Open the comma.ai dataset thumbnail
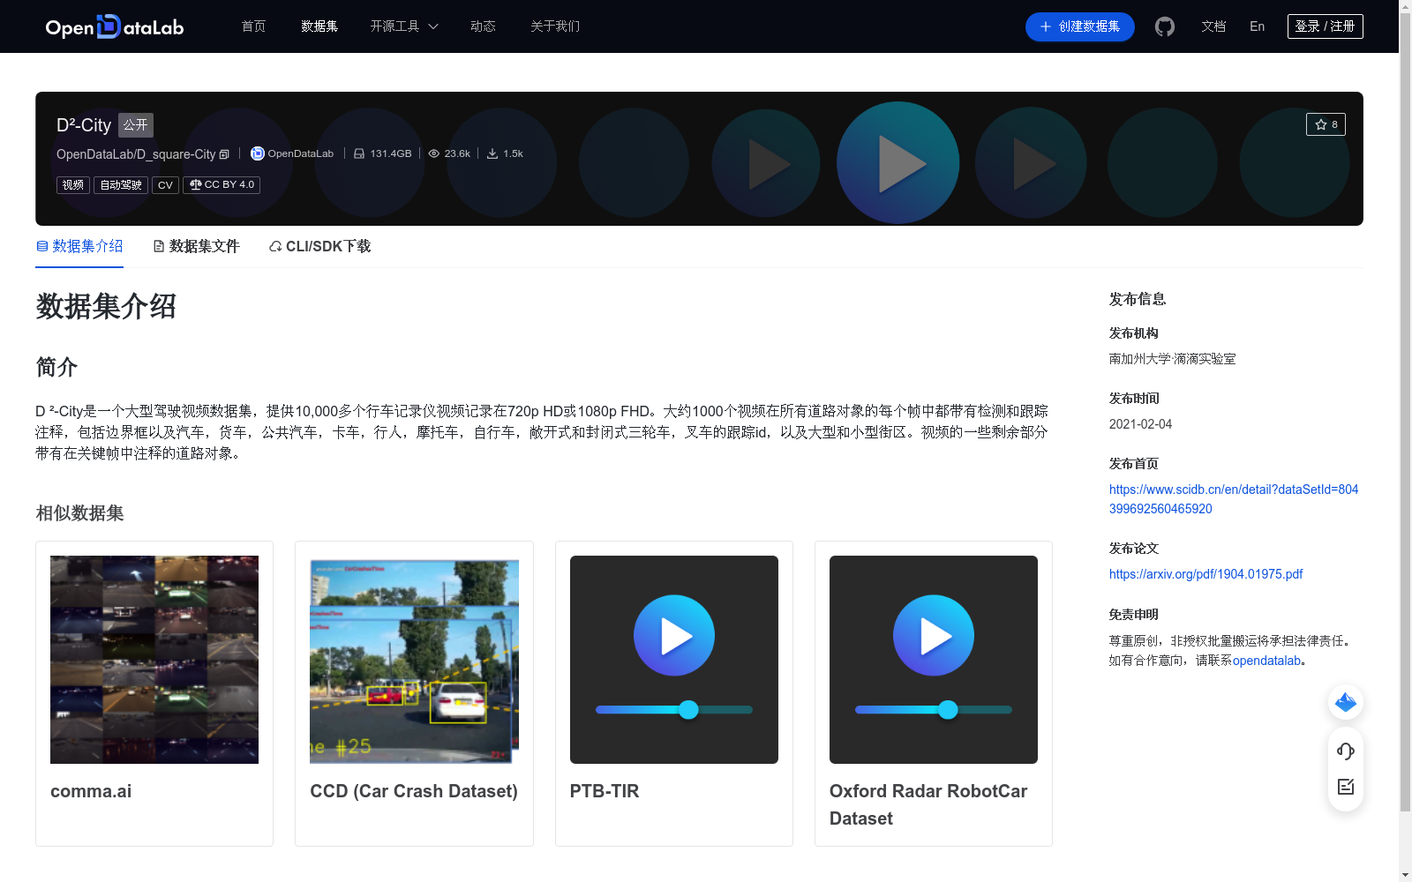This screenshot has width=1412, height=882. click(x=154, y=660)
